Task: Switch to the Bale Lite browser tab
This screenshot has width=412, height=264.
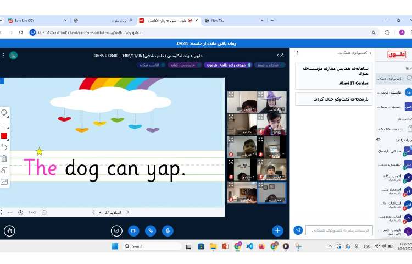Action: 25,20
